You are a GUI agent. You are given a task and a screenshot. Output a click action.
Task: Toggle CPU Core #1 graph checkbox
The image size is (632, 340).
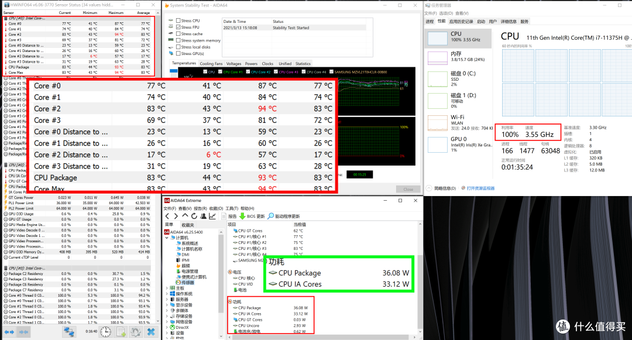point(220,72)
